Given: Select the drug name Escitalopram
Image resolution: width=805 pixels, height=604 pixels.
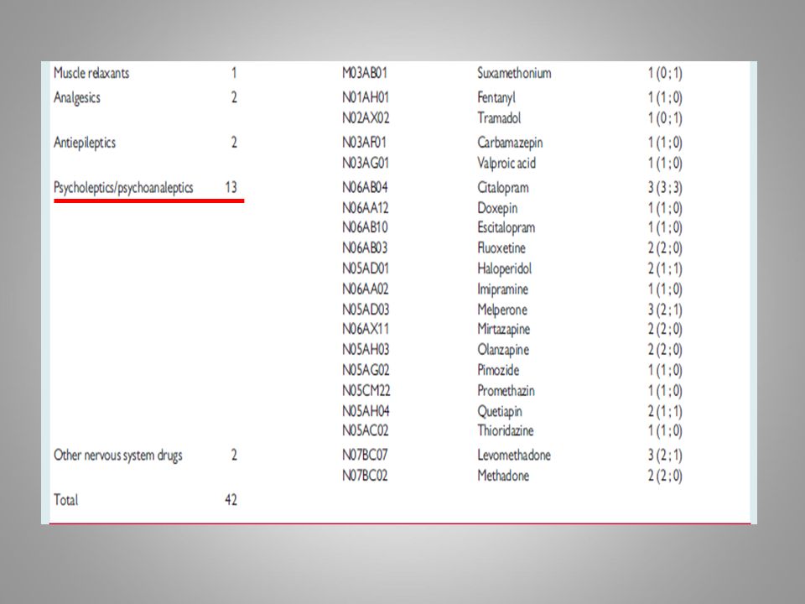Looking at the screenshot, I should tap(506, 228).
